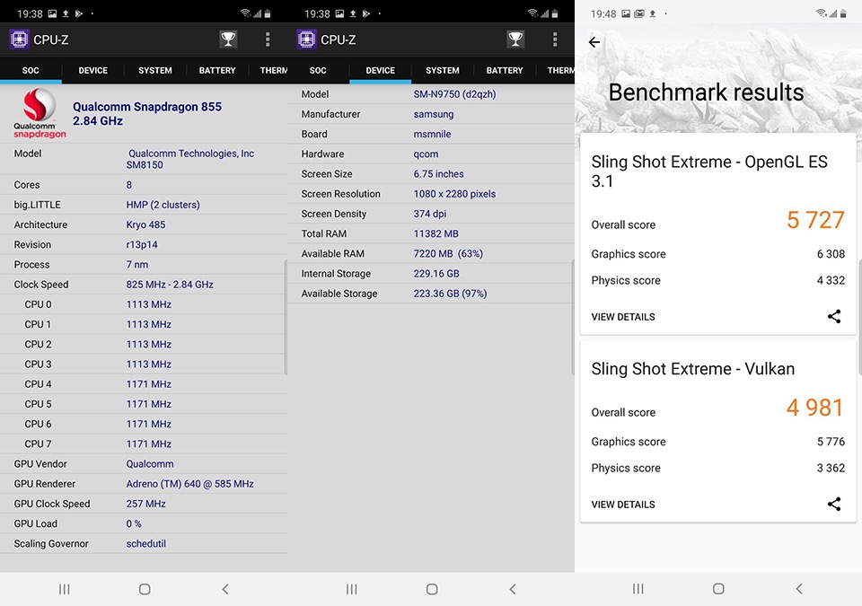
Task: Click the Total RAM value "11382 MB"
Action: 436,233
